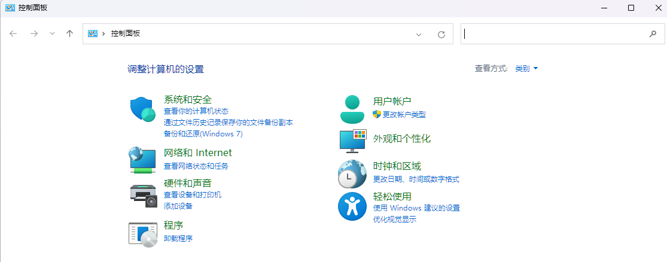The width and height of the screenshot is (667, 262).
Task: Minimize the control panel window
Action: [604, 8]
